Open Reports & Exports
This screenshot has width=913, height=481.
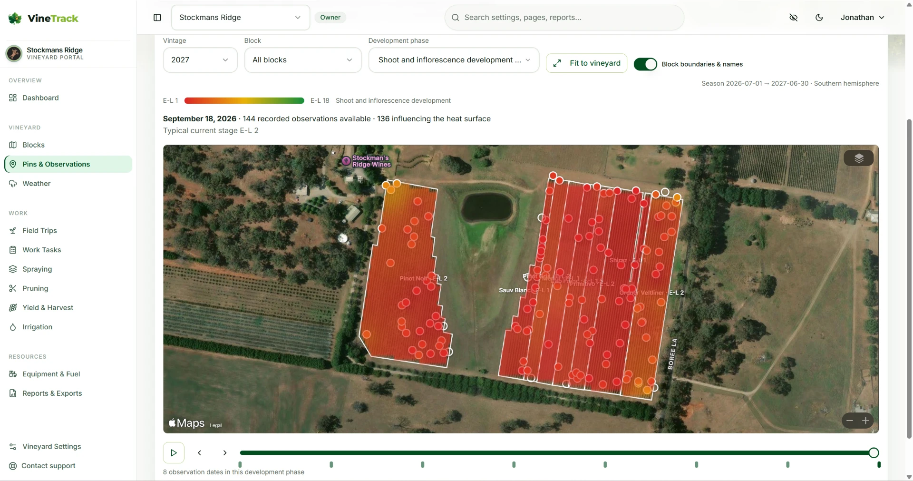point(68,393)
